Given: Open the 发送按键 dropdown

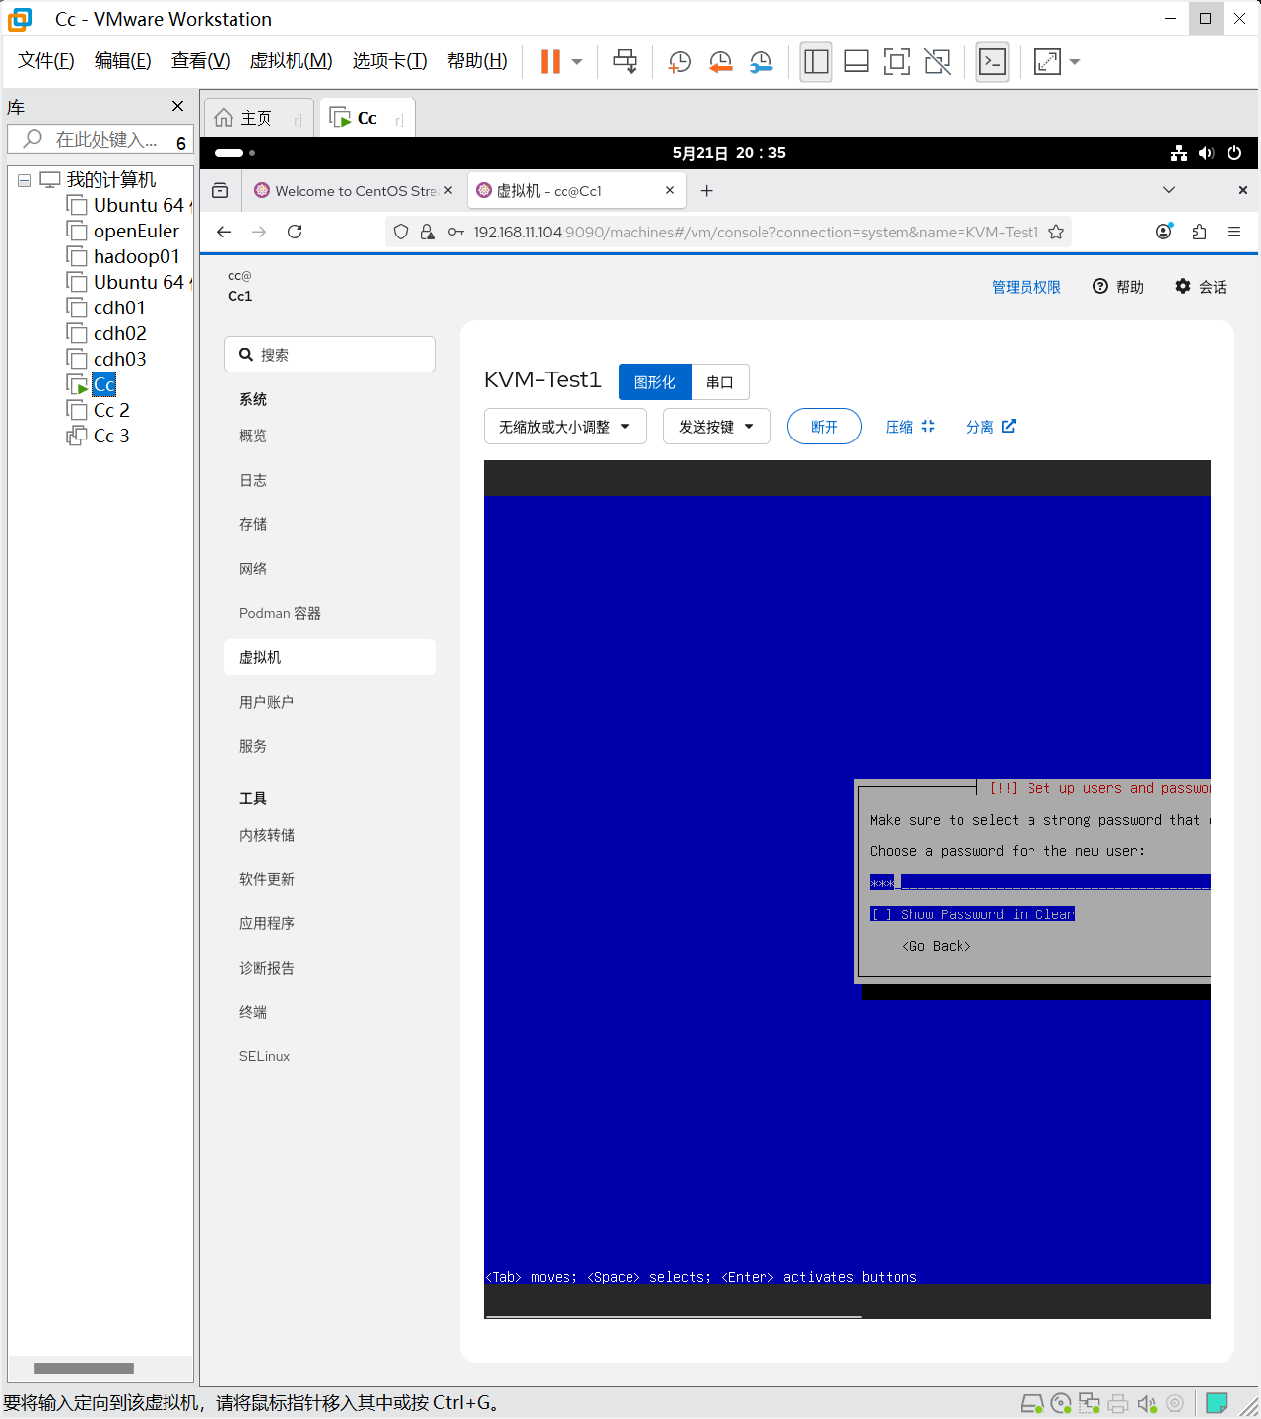Looking at the screenshot, I should point(716,427).
